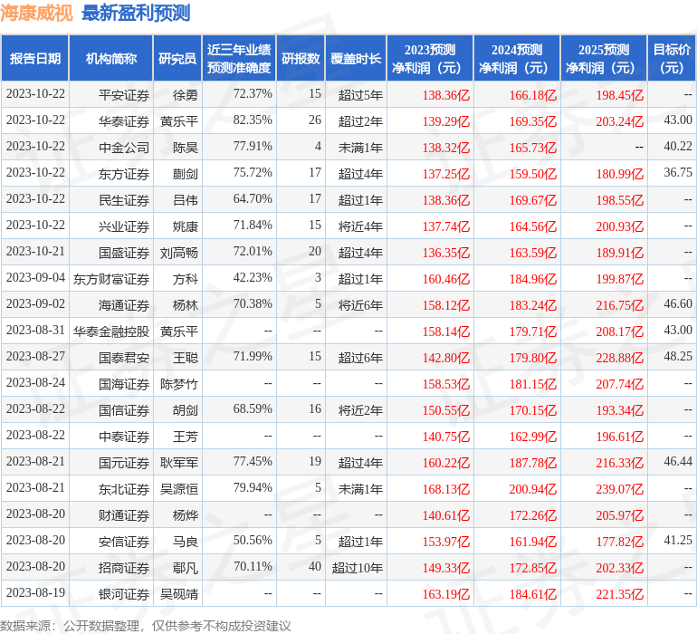This screenshot has width=697, height=634.
Task: Select the 报告日期 column header
Action: [x=34, y=58]
